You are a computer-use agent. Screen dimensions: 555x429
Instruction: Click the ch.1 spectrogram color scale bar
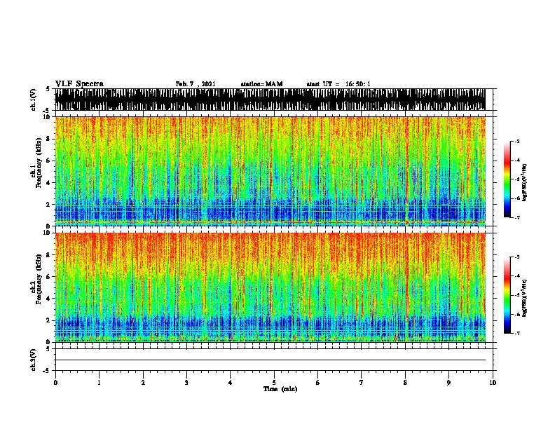click(x=507, y=179)
